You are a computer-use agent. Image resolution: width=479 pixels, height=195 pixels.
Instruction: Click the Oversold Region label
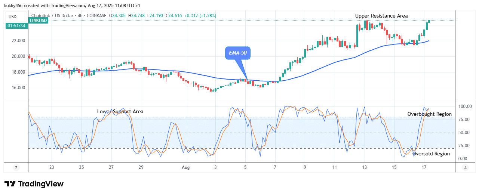[431, 154]
